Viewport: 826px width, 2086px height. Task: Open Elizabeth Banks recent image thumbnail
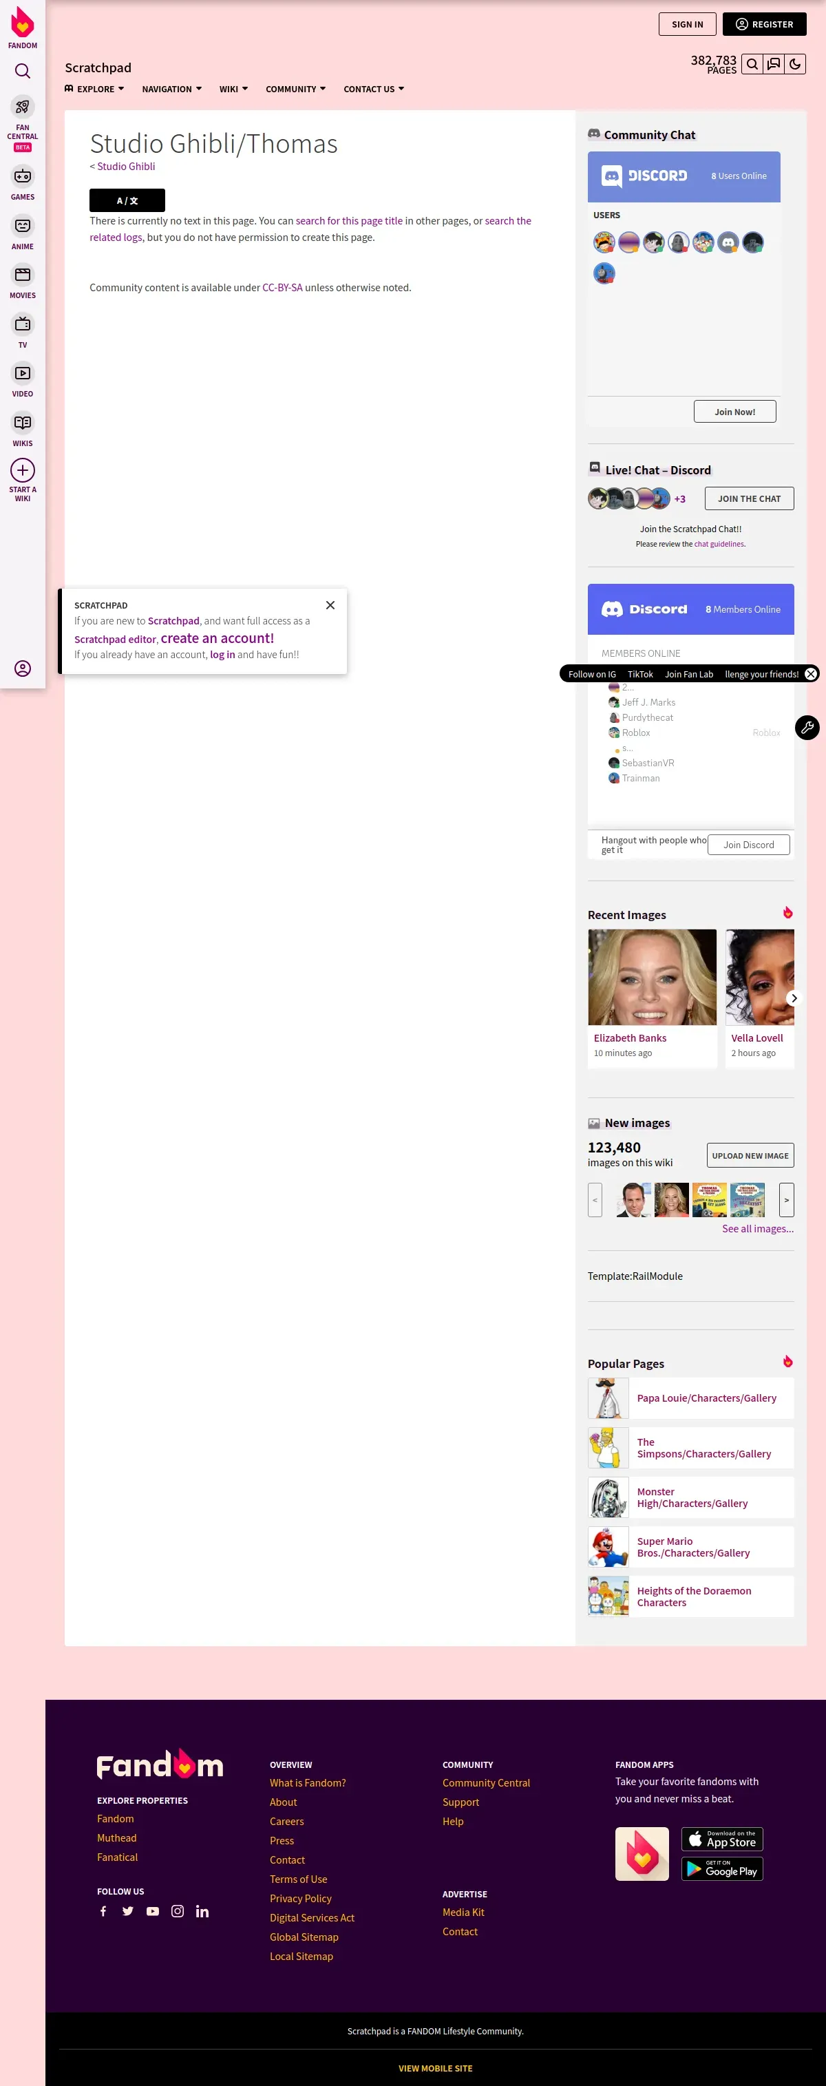653,978
